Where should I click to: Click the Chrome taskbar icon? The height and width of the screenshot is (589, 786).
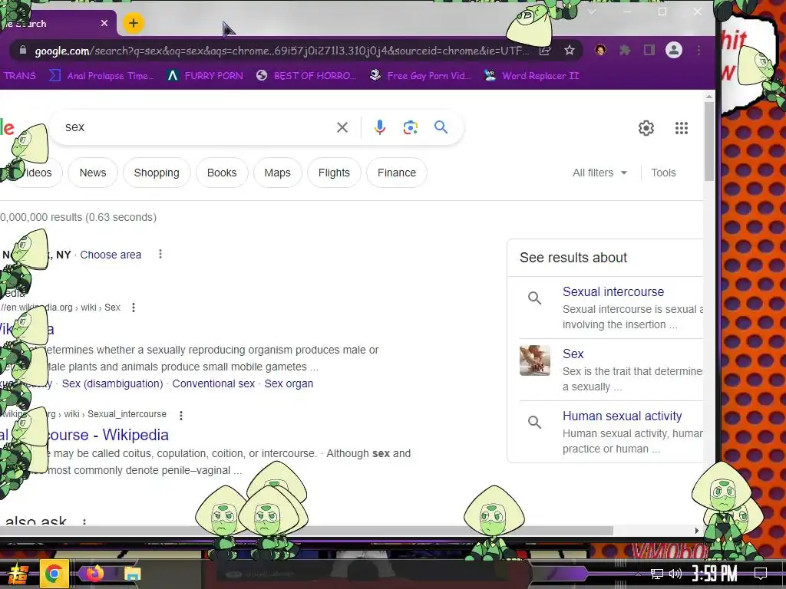tap(54, 574)
